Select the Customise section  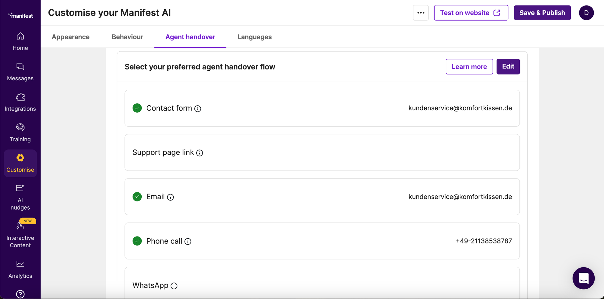coord(20,163)
